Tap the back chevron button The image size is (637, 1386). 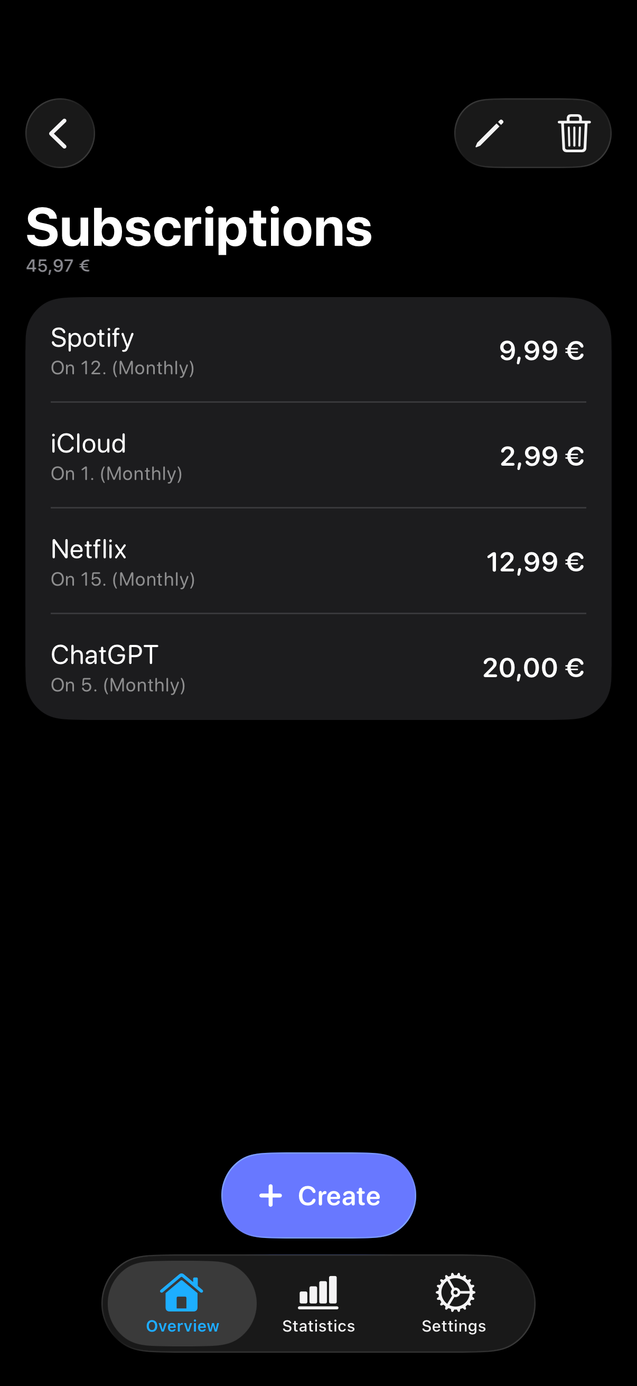[60, 133]
